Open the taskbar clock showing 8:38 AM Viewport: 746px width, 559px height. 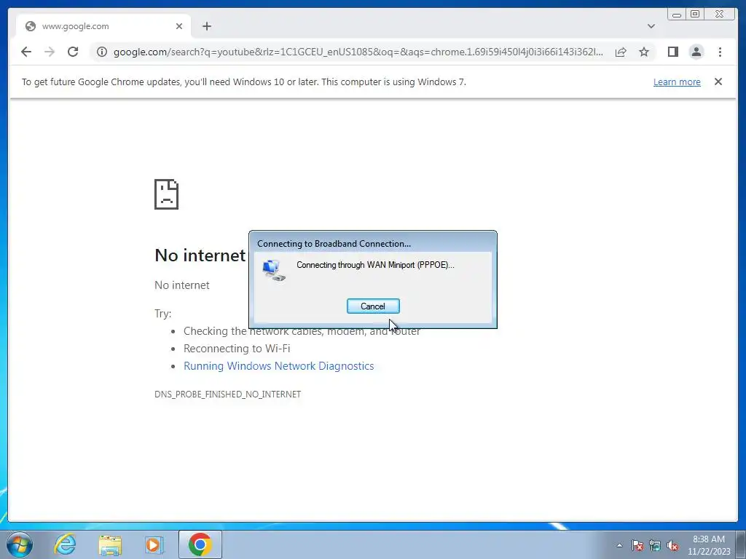tap(708, 545)
